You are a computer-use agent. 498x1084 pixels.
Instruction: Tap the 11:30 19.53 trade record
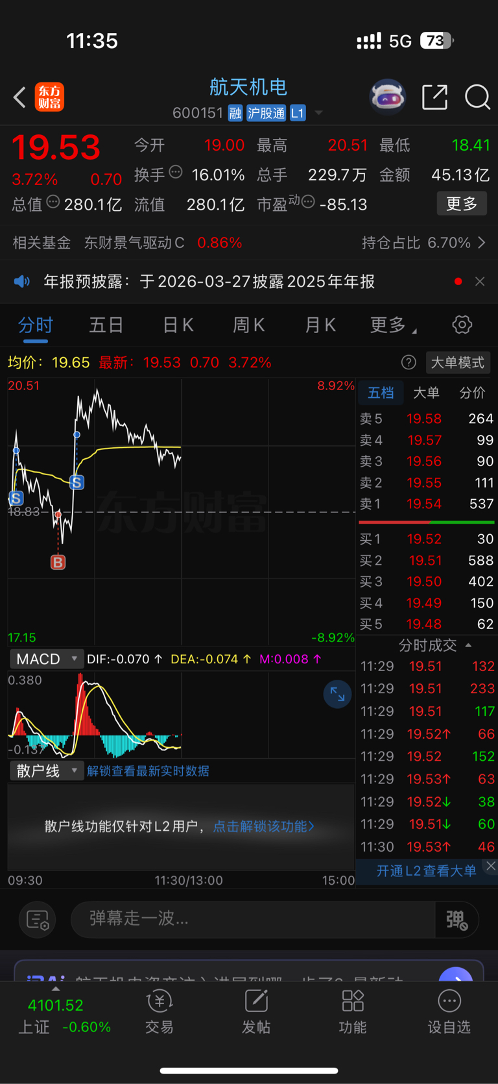427,846
